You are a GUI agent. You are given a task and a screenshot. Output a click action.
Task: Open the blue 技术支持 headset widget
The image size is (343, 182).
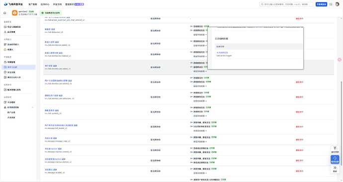click(x=335, y=160)
